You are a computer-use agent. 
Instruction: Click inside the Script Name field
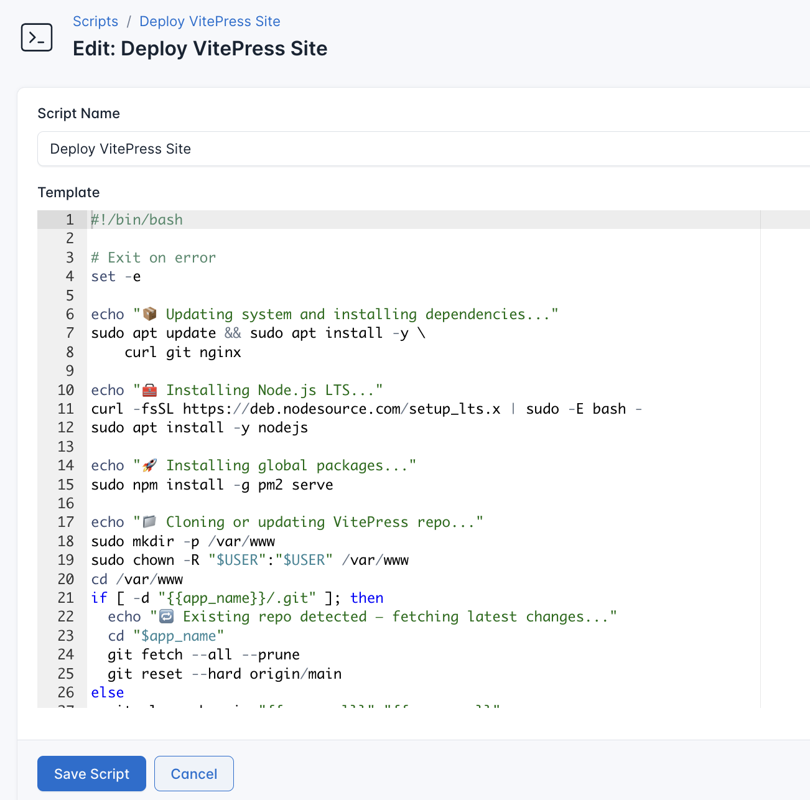pos(249,149)
